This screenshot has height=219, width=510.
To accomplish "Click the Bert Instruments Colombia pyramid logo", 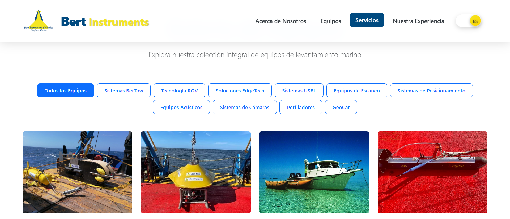I will 39,20.
